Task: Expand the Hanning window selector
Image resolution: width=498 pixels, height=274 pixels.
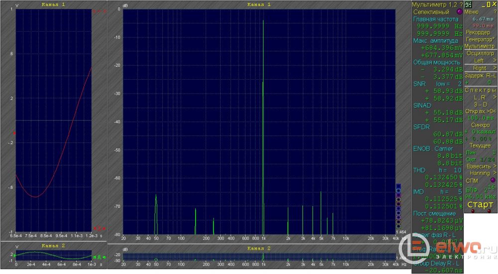Action: click(480, 173)
